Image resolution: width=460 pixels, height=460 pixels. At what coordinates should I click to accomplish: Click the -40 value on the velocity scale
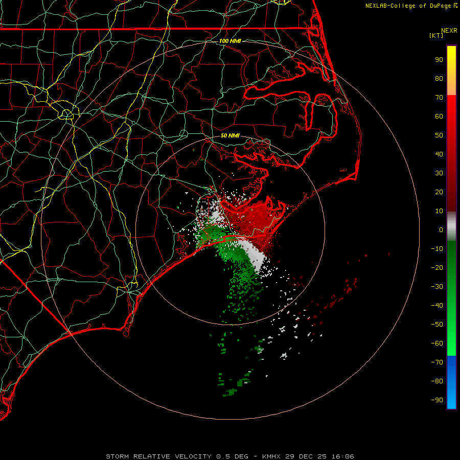tap(437, 306)
